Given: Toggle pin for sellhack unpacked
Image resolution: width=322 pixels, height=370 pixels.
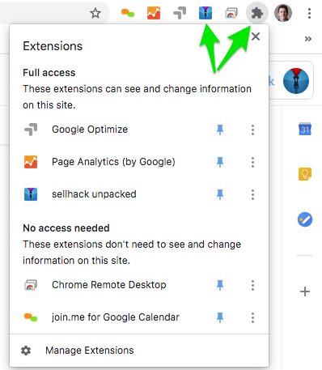Looking at the screenshot, I should 220,194.
